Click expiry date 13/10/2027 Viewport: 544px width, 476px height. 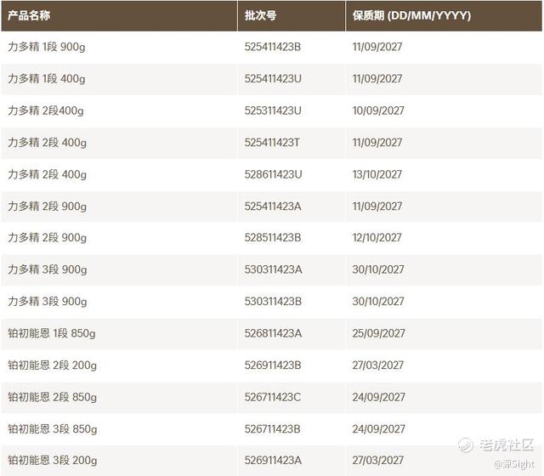click(x=377, y=174)
